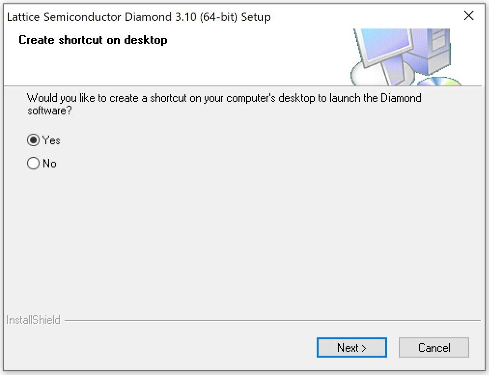Click the Next > button
The image size is (489, 375).
pos(351,347)
